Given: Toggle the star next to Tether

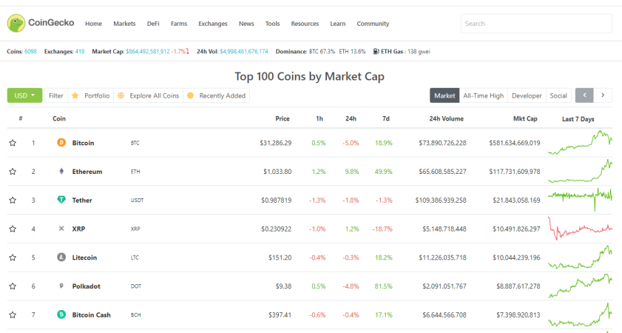Looking at the screenshot, I should (13, 200).
